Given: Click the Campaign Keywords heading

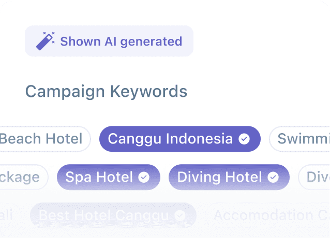Looking at the screenshot, I should pos(106,92).
